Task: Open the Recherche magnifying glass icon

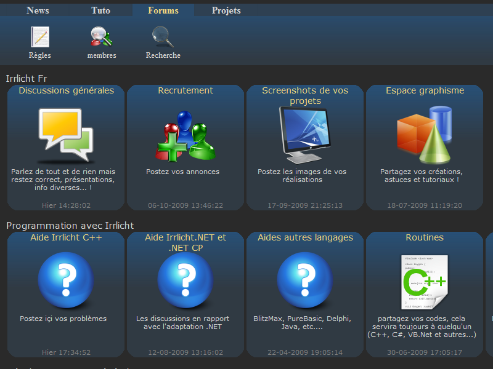Action: tap(163, 37)
